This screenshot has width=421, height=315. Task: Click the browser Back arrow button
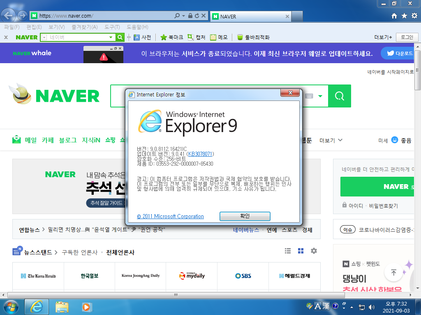[x=9, y=16]
